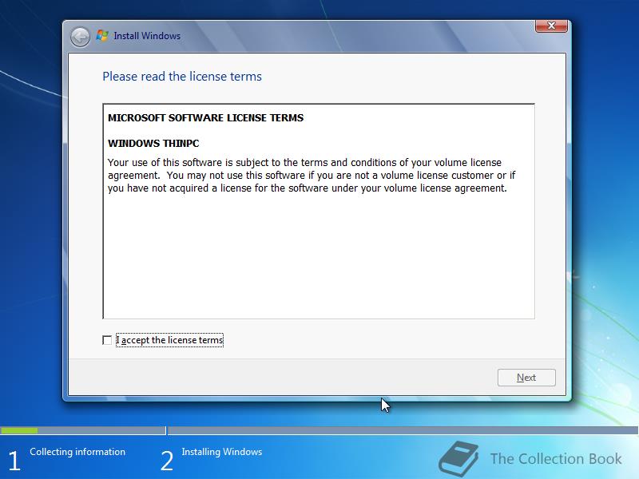Screen dimensions: 639x479
Task: Click the Installing Windows step label
Action: pyautogui.click(x=222, y=452)
